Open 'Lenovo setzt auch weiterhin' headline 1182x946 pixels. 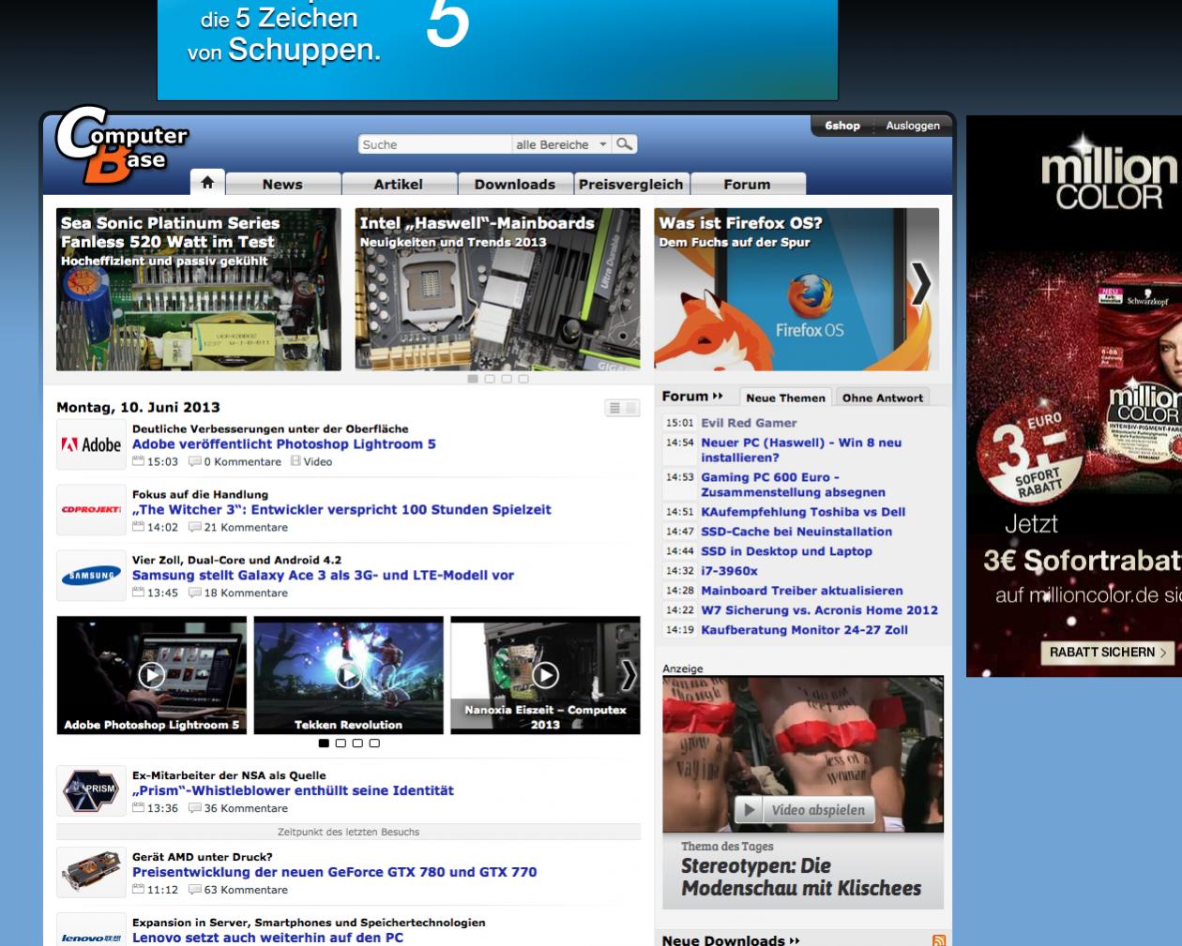pyautogui.click(x=267, y=938)
